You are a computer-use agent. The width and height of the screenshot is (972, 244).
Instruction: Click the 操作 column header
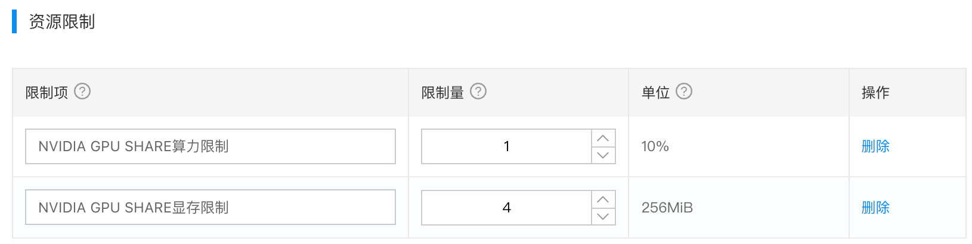click(x=875, y=93)
